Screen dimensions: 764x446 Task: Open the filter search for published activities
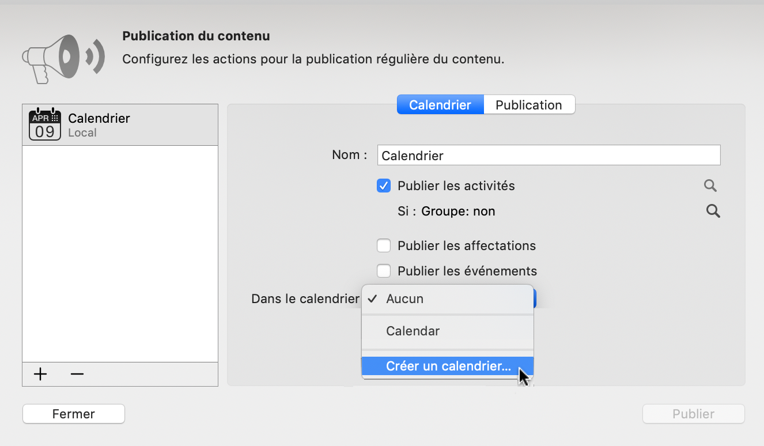click(x=710, y=186)
